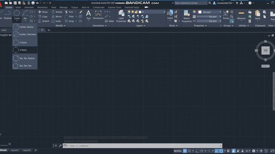The height and width of the screenshot is (154, 275).
Task: Expand the Annotation panel
Action: pyautogui.click(x=100, y=26)
